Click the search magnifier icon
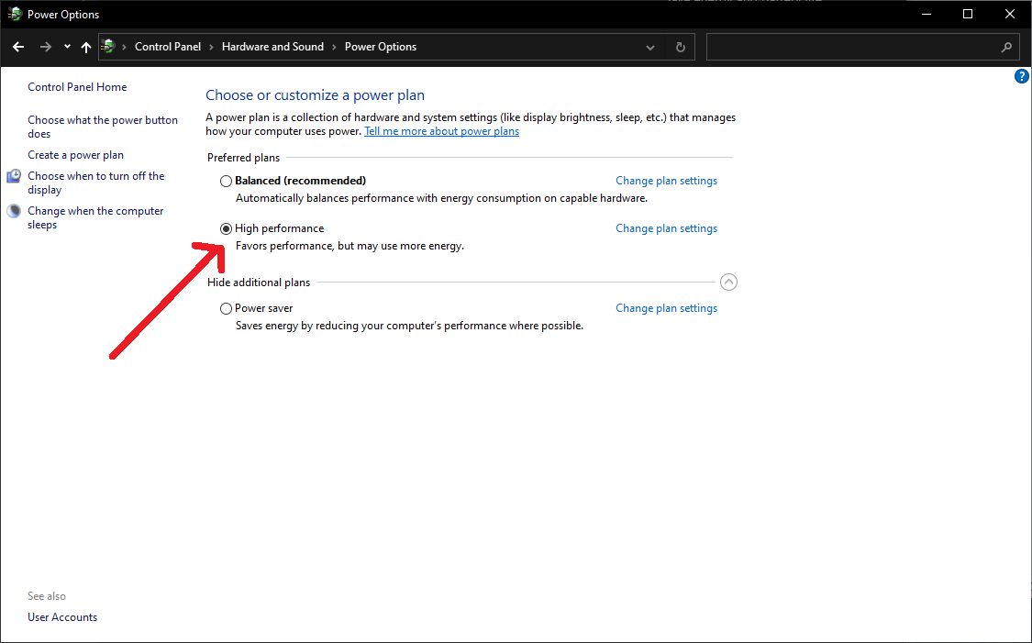This screenshot has height=643, width=1032. [1005, 47]
